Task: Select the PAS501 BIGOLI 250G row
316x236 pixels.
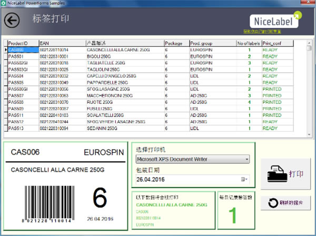Action: (105, 56)
